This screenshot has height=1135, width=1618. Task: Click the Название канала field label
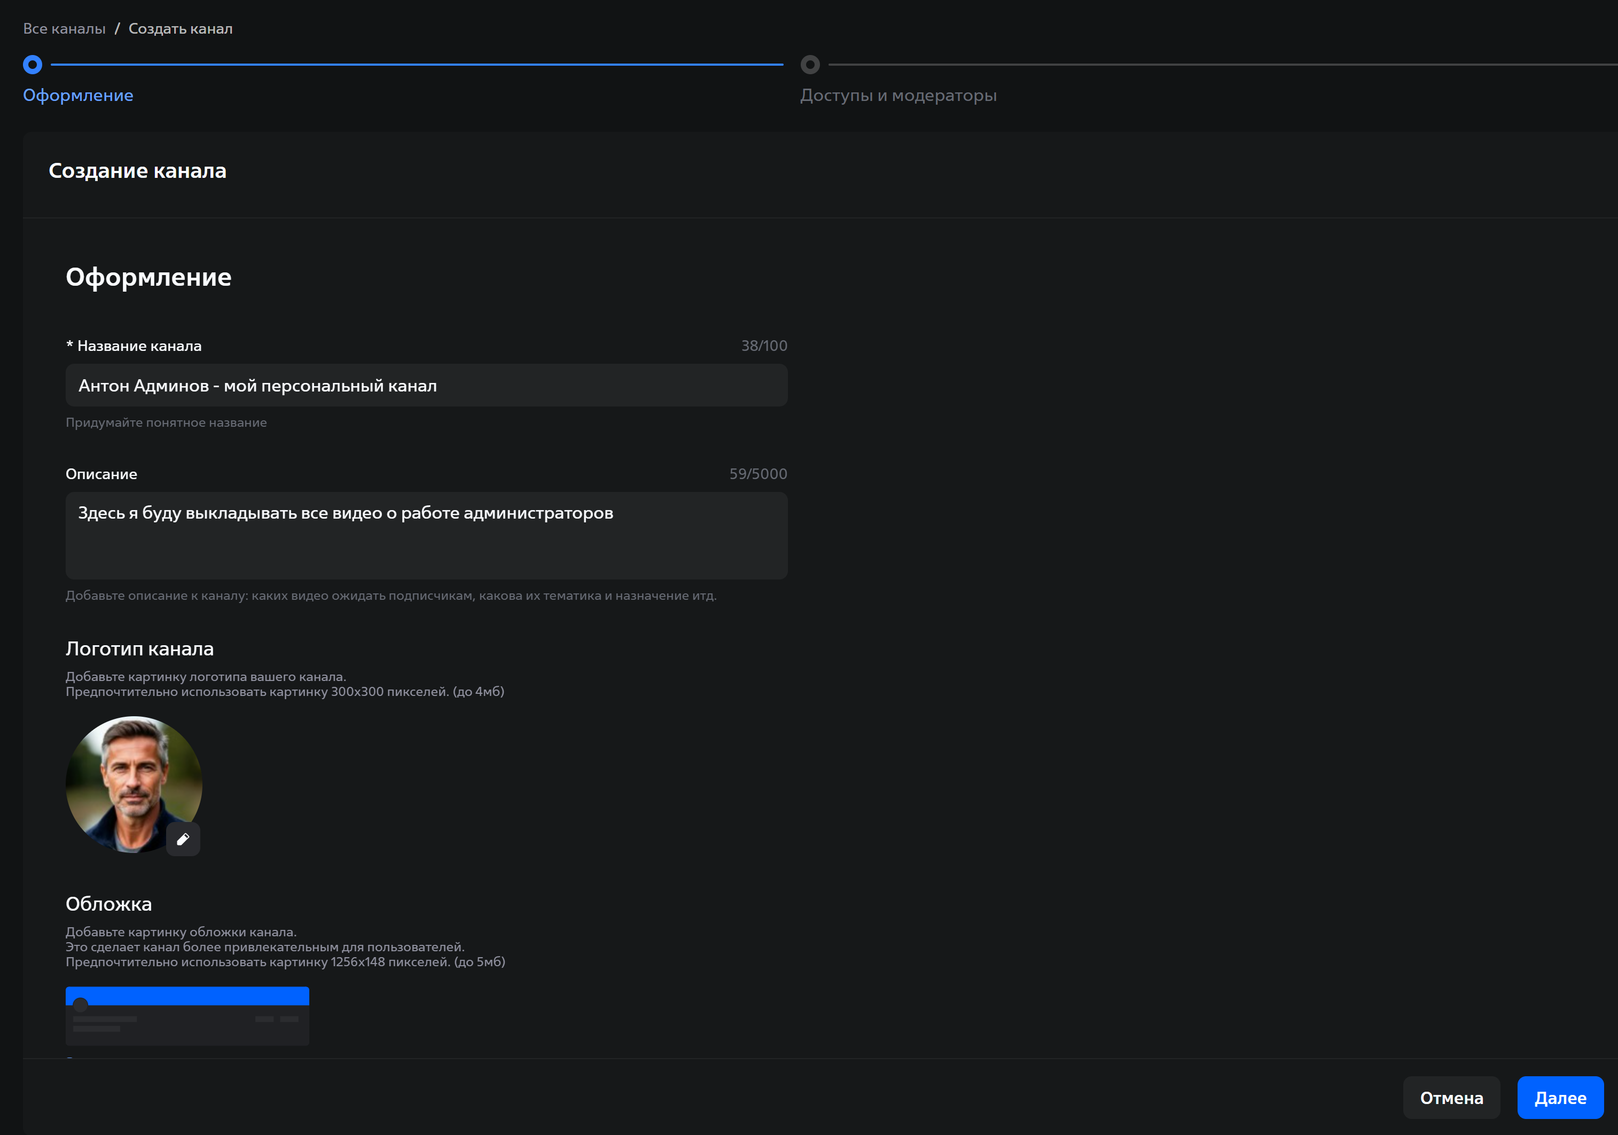[139, 346]
